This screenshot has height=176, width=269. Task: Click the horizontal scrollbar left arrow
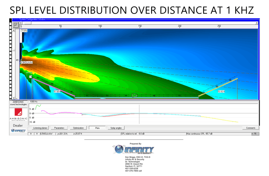coord(21,23)
